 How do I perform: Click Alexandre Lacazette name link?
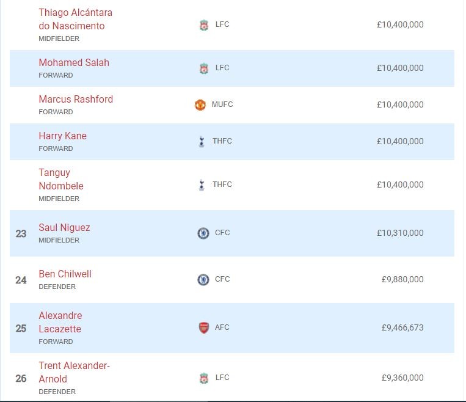pos(60,322)
